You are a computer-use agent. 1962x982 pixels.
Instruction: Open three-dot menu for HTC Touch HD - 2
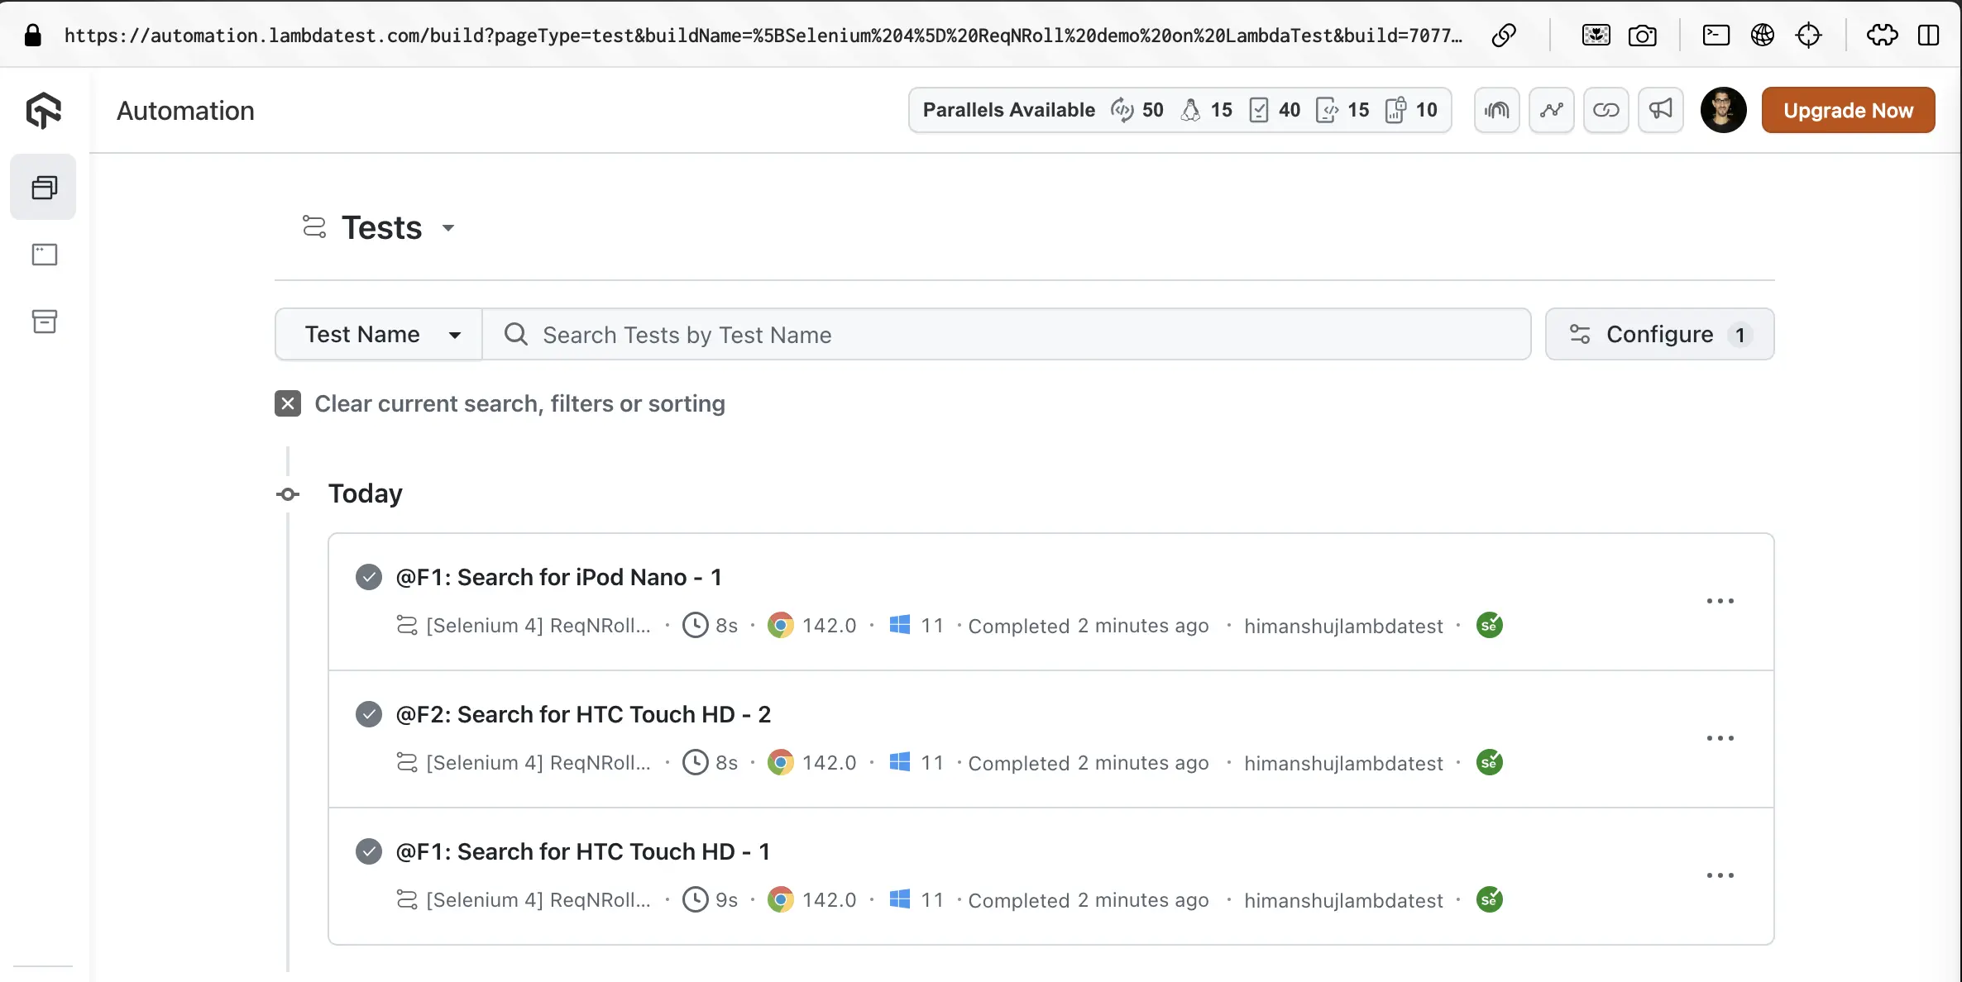coord(1720,738)
